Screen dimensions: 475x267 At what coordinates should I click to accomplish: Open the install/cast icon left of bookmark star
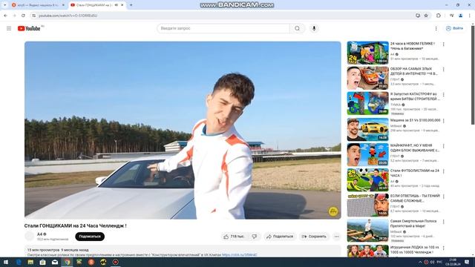tap(418, 16)
